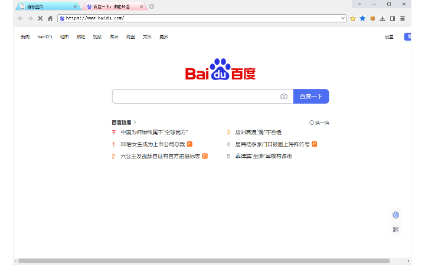
Task: Click the browser forward arrow
Action: pyautogui.click(x=30, y=18)
